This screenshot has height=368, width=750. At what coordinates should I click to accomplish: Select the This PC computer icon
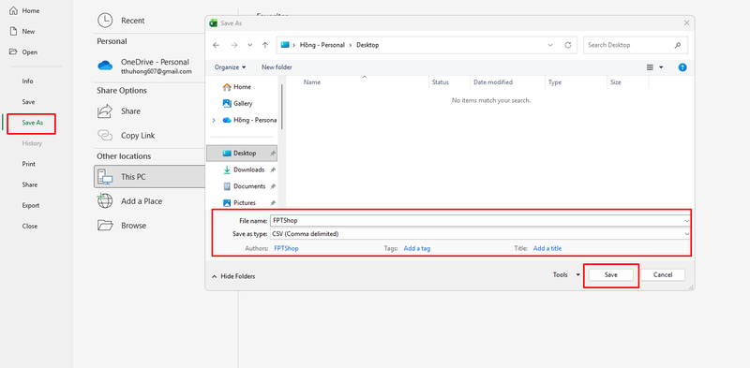click(105, 177)
